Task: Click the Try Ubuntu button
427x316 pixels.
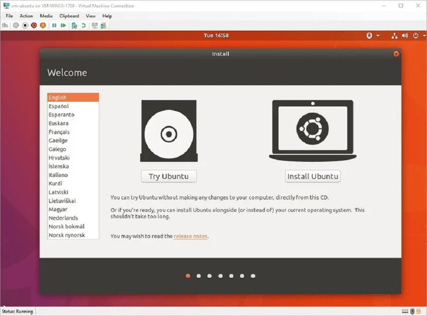Action: pyautogui.click(x=169, y=176)
